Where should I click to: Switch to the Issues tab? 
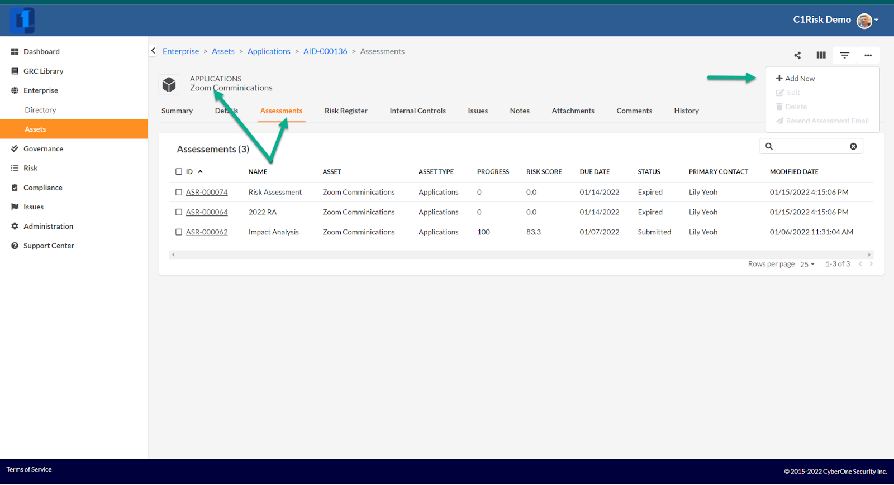(x=478, y=111)
